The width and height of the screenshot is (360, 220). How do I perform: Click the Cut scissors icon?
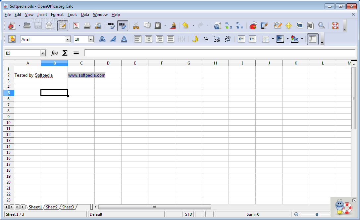tap(136, 25)
